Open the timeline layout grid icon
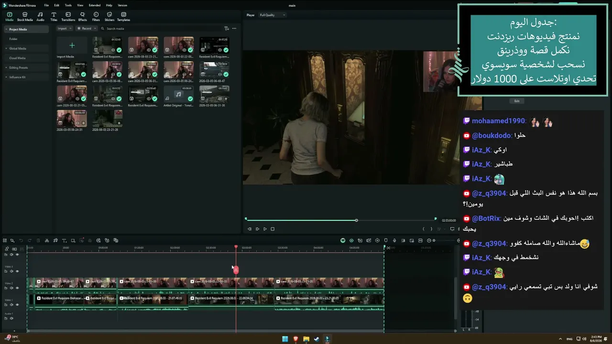Screen dimensions: 612x344 point(5,240)
